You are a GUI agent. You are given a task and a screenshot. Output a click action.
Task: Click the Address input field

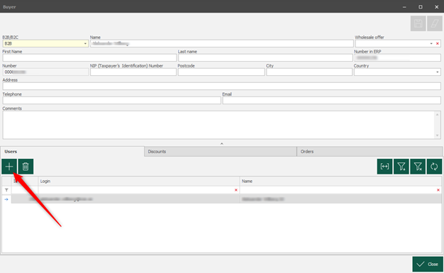222,87
